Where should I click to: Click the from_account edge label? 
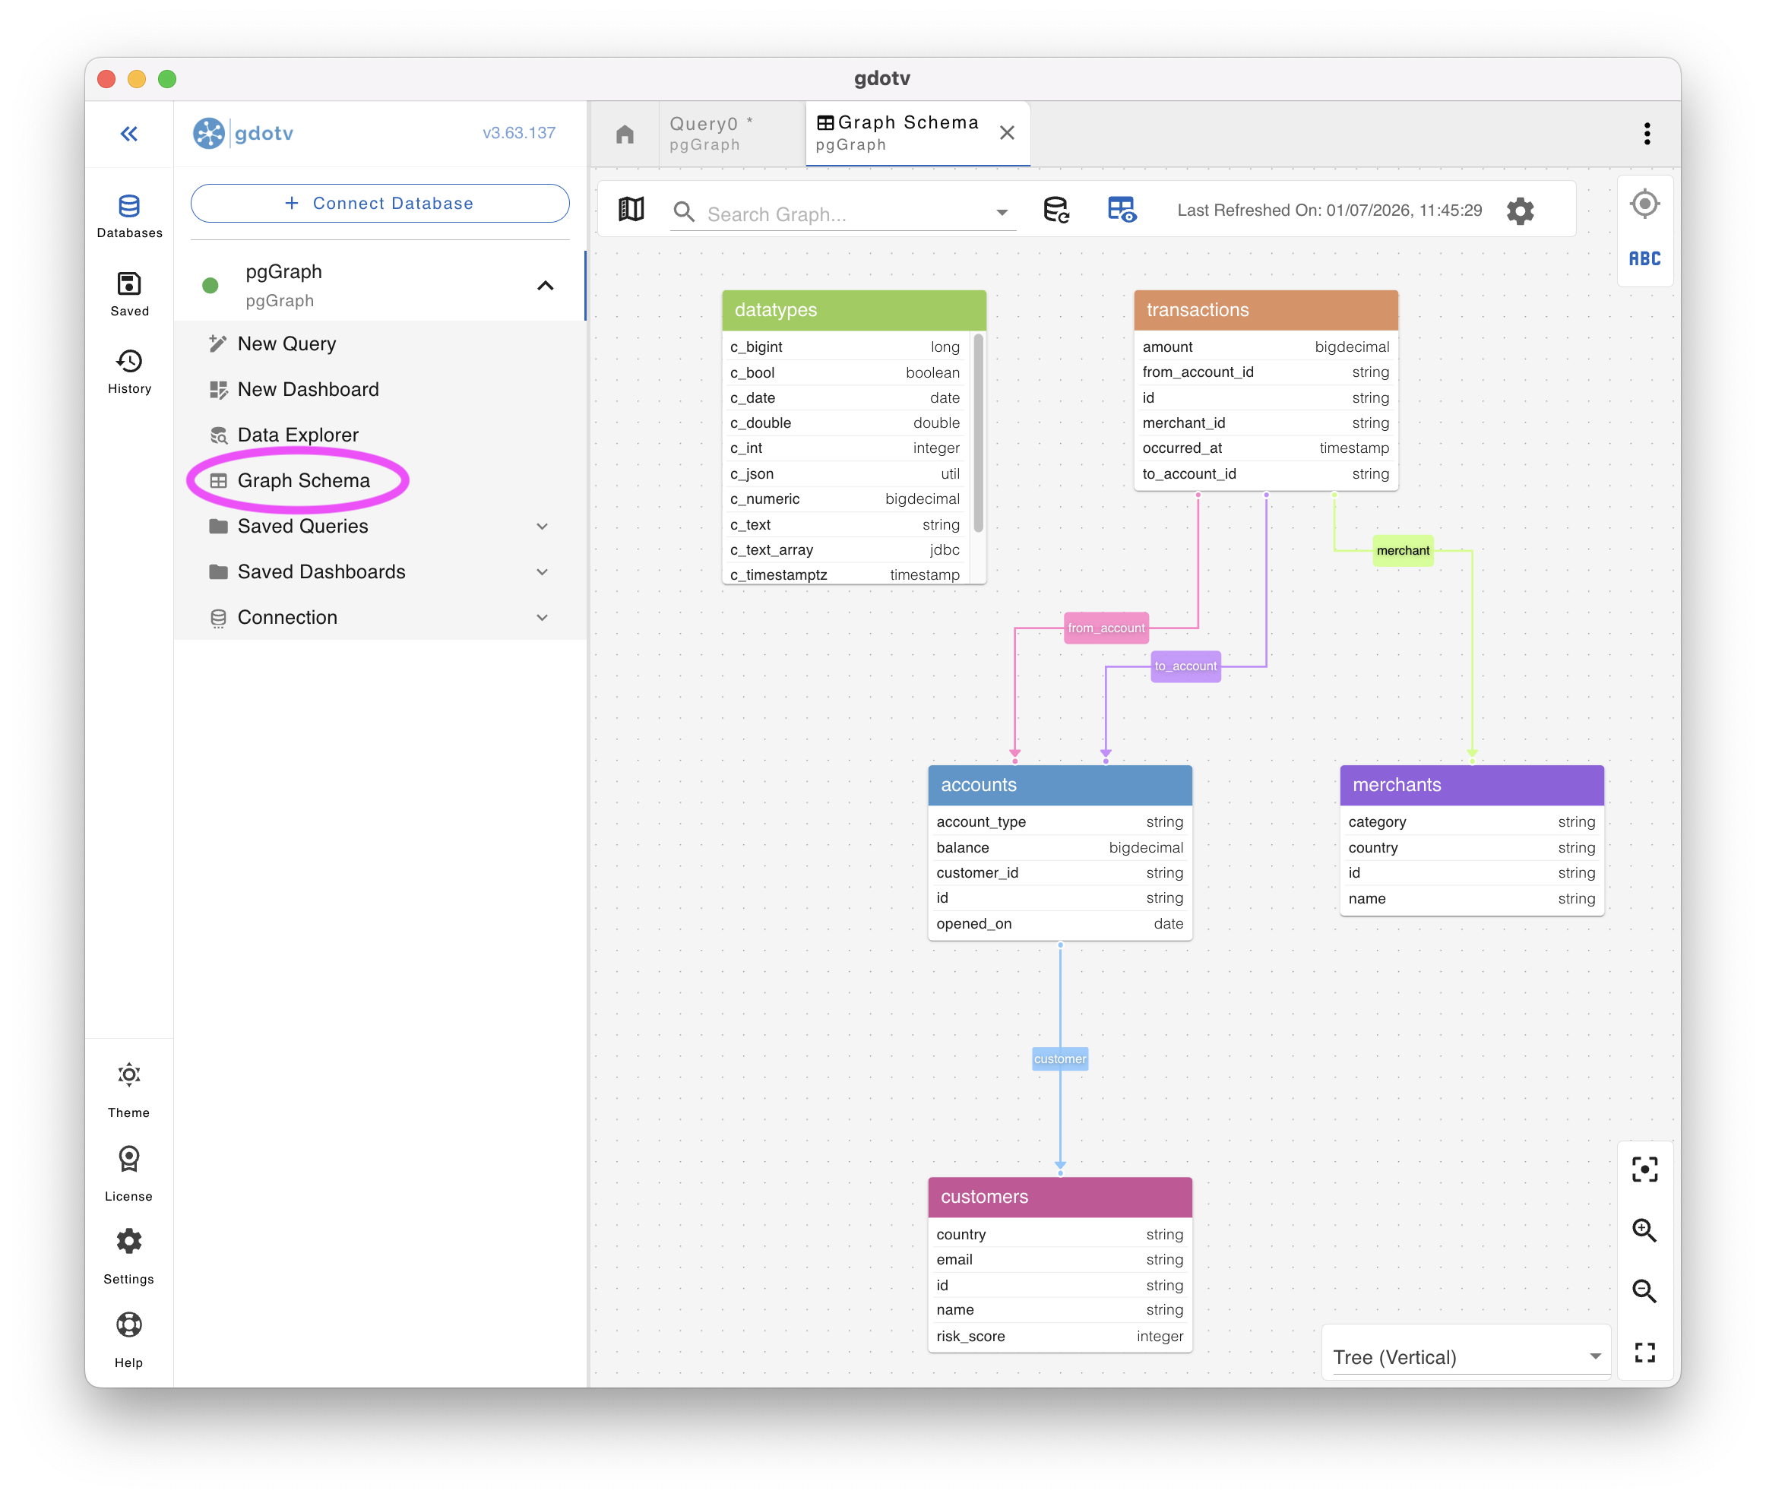coord(1106,628)
